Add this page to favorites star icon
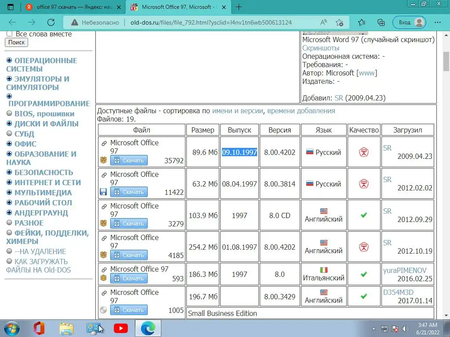450x337 pixels. point(340,22)
